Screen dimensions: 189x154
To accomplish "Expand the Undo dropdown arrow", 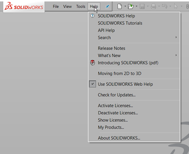I will click(170, 6).
